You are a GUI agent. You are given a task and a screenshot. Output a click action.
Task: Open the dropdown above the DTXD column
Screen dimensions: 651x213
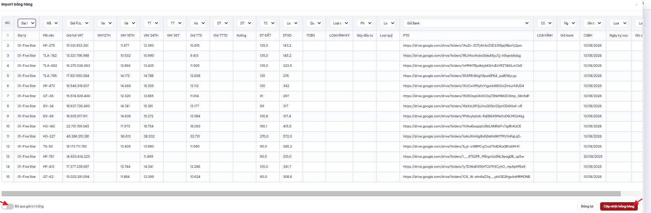point(291,23)
